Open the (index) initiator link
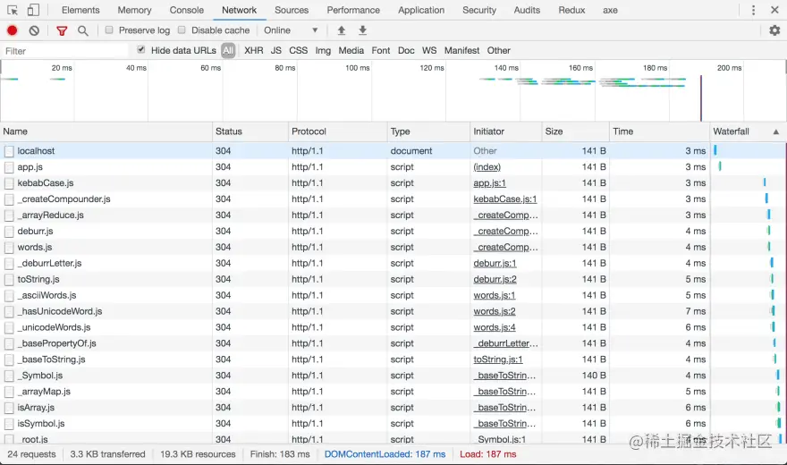Screen dimensions: 787x465 point(487,167)
